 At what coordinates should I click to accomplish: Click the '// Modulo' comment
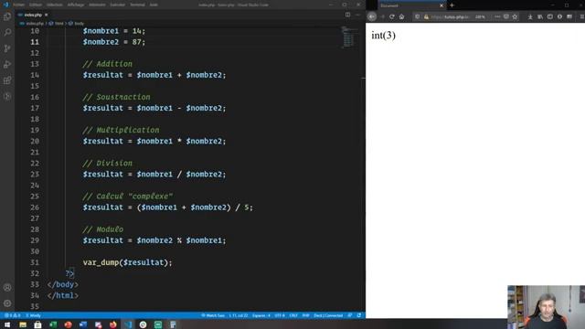(102, 229)
